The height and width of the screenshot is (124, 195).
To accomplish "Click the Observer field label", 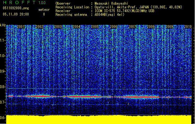I will coord(63,3).
